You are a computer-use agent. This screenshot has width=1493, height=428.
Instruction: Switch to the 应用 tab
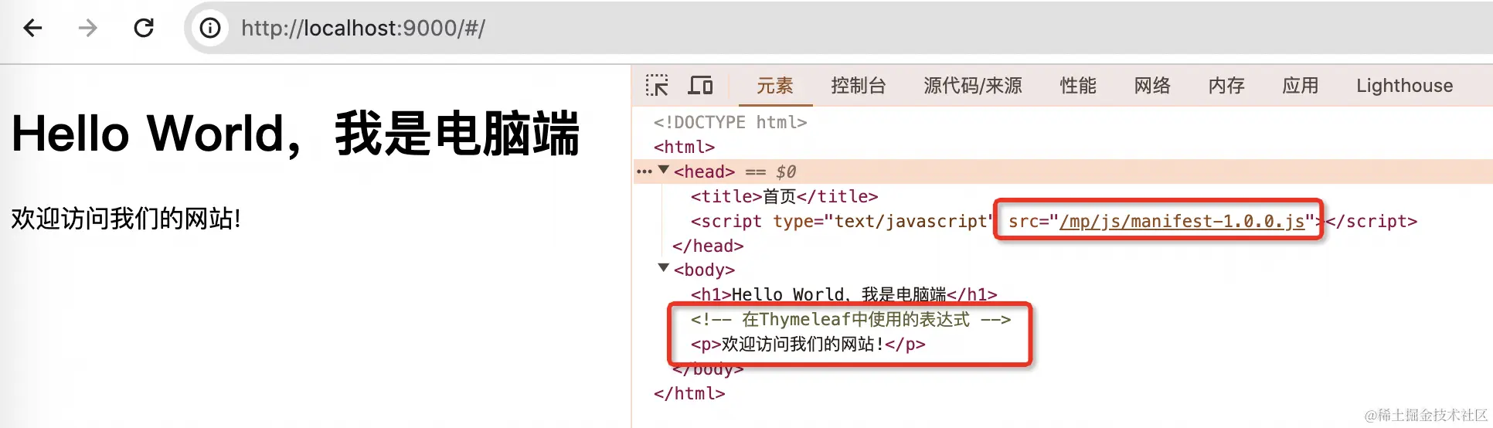(x=1301, y=86)
